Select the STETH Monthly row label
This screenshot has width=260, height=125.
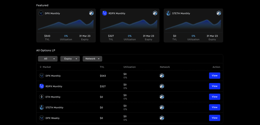pyautogui.click(x=54, y=108)
